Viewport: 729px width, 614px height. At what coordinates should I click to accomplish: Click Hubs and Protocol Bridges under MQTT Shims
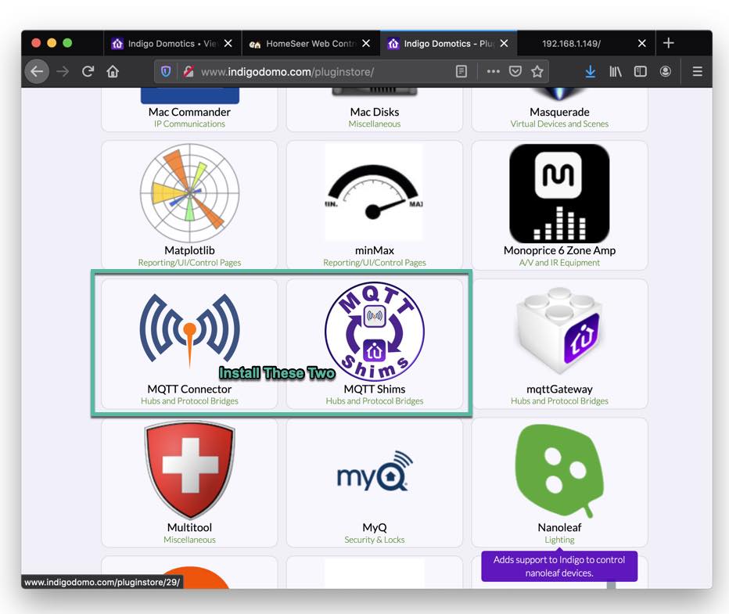pyautogui.click(x=374, y=401)
